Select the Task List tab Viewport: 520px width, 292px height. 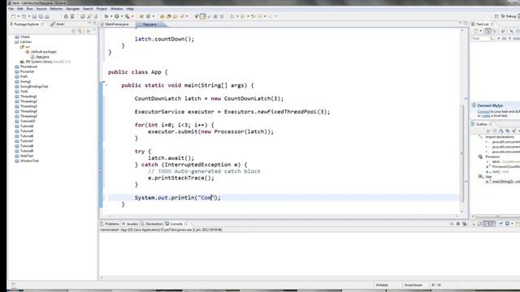tap(483, 24)
